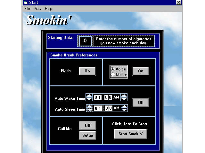205x153 pixels.
Task: Select the Voice radio button
Action: (112, 69)
